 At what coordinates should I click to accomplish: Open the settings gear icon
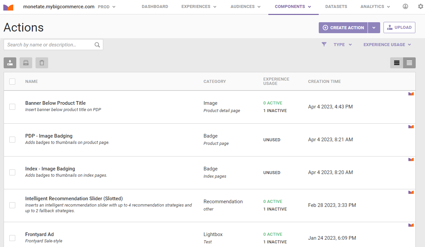420,7
